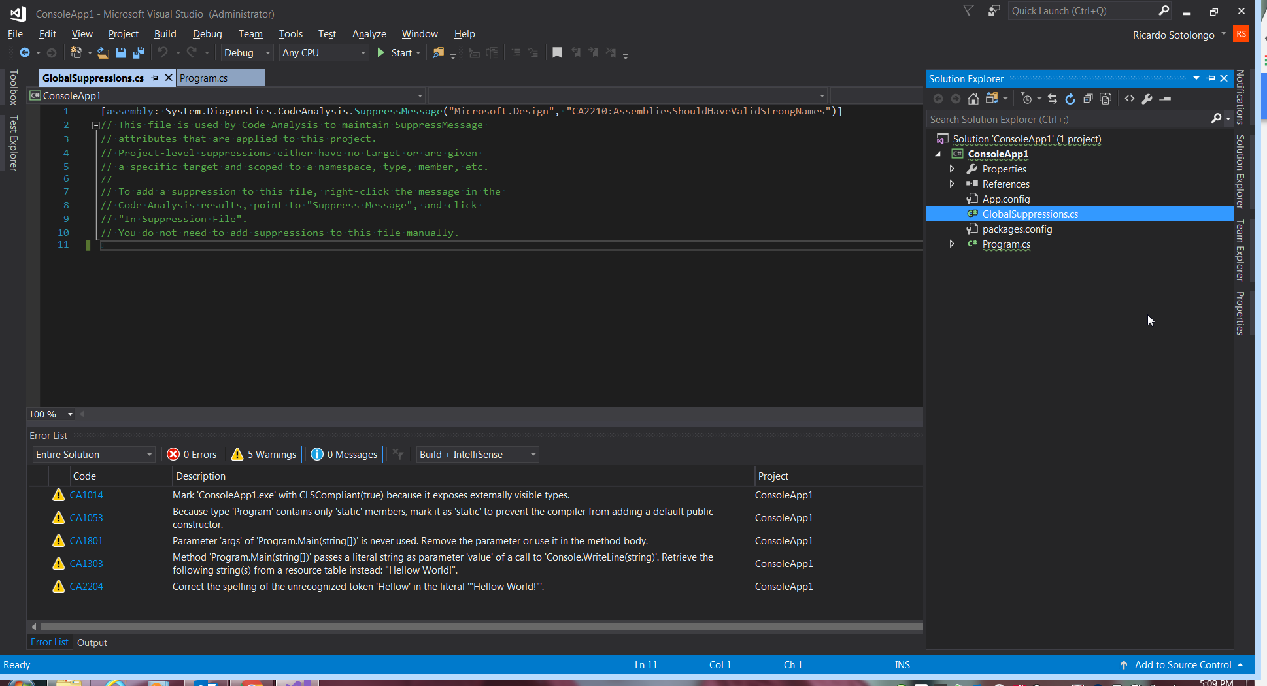Viewport: 1267px width, 686px height.
Task: Click the notifications filter flag icon
Action: [x=969, y=10]
